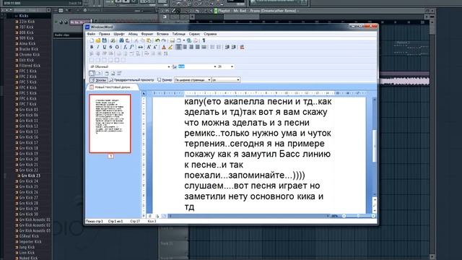Open the Формат menu
The image size is (462, 260).
[147, 34]
